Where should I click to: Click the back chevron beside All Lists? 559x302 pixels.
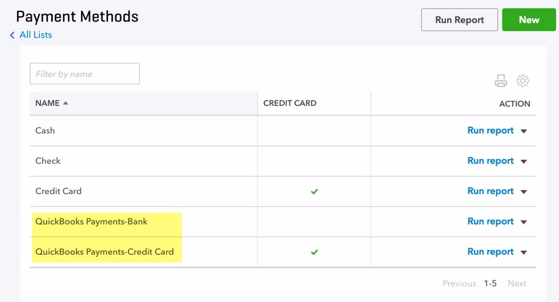point(12,35)
